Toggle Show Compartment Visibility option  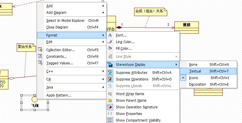point(143,120)
